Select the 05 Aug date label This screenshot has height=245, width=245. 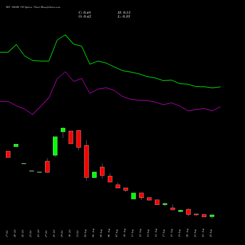(x=101, y=233)
